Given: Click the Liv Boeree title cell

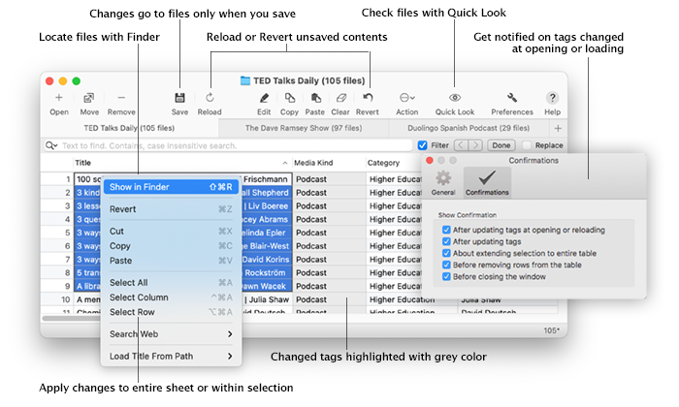Looking at the screenshot, I should point(267,205).
